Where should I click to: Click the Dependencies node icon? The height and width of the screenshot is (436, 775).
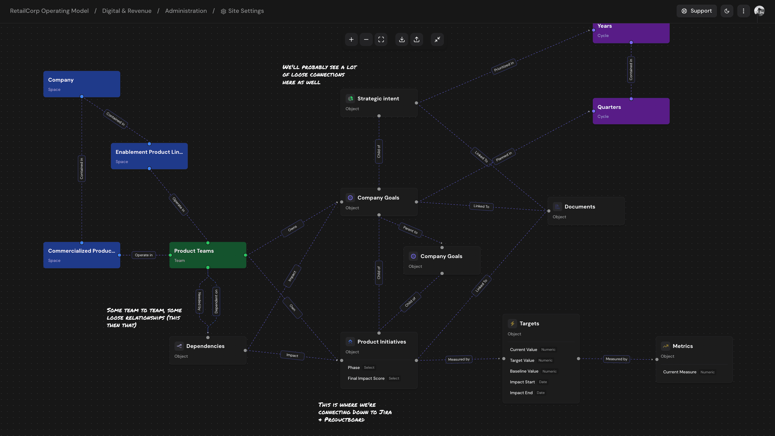tap(179, 346)
